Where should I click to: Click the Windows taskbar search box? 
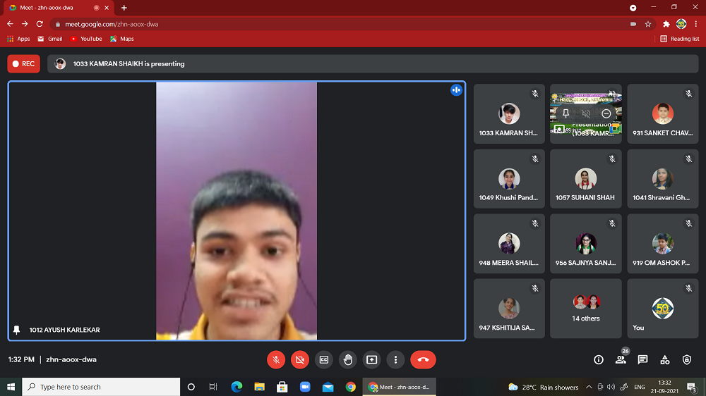coord(101,387)
